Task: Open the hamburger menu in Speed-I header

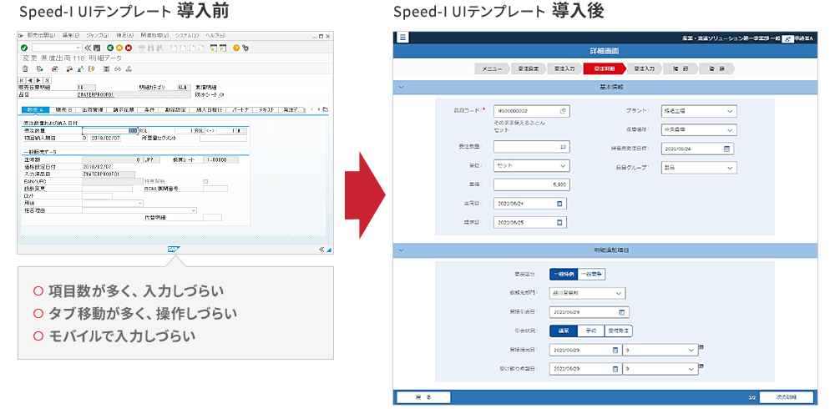Action: (x=402, y=38)
